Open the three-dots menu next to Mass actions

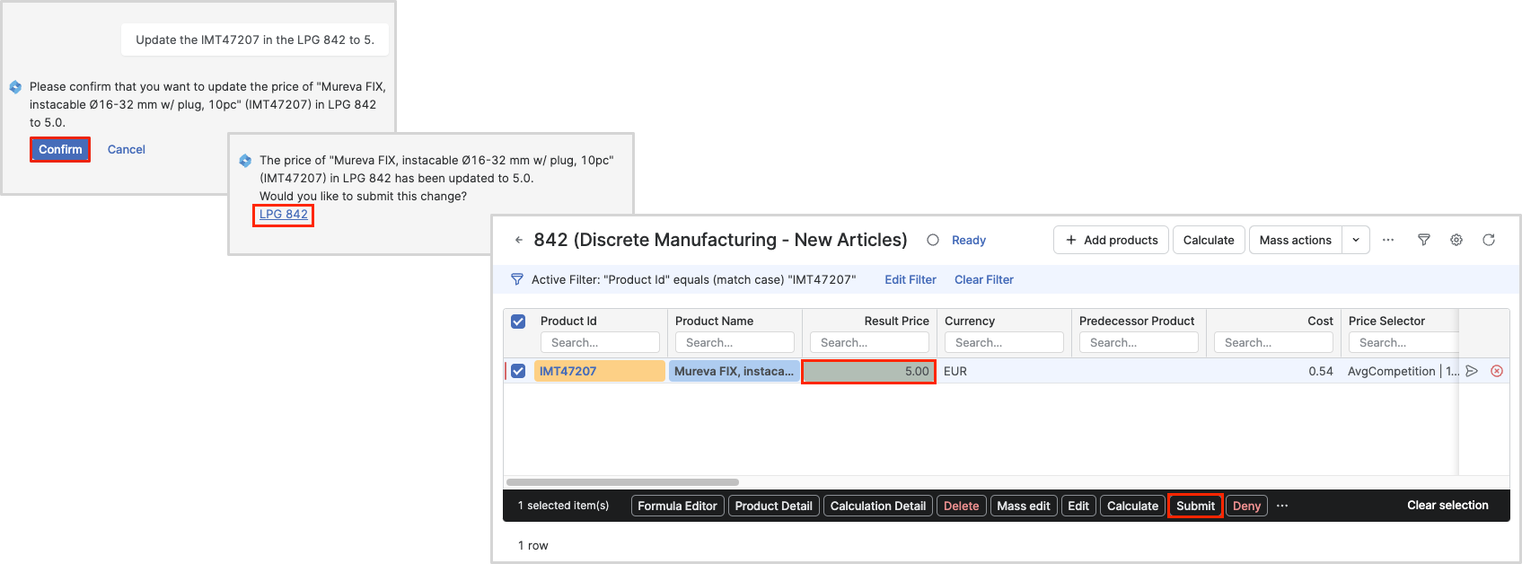(1388, 240)
